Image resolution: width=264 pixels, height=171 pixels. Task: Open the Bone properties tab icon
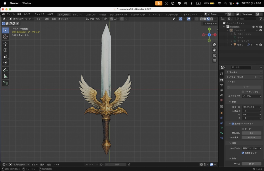(221, 133)
